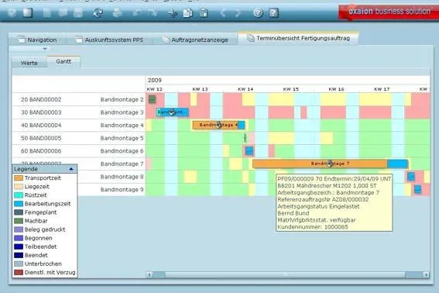Image resolution: width=439 pixels, height=293 pixels.
Task: Click the Legende panel header
Action: pyautogui.click(x=44, y=169)
